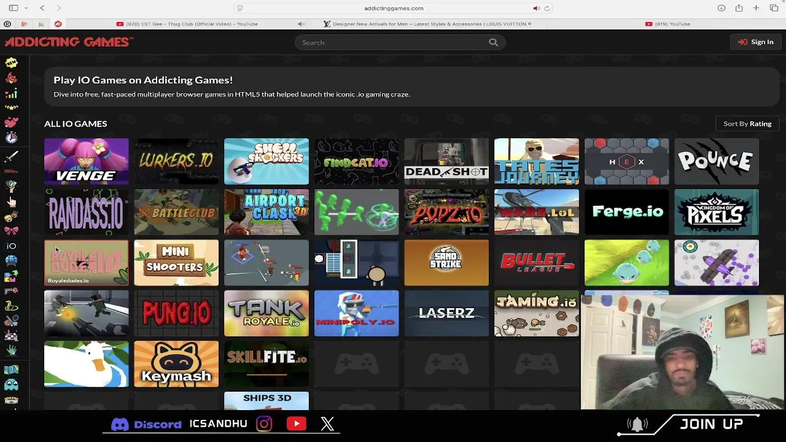Open the sword action games category

tap(11, 156)
